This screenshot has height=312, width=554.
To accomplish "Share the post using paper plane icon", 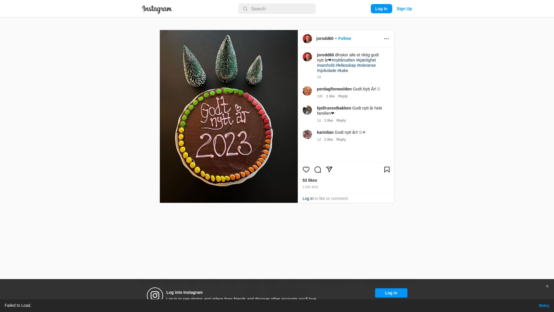I will click(x=329, y=170).
